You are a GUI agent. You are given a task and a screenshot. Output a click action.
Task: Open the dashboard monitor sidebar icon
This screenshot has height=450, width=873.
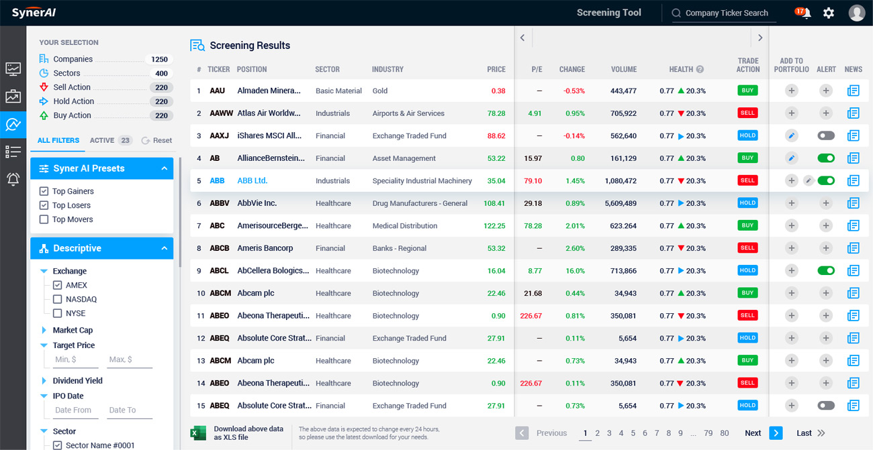click(13, 68)
